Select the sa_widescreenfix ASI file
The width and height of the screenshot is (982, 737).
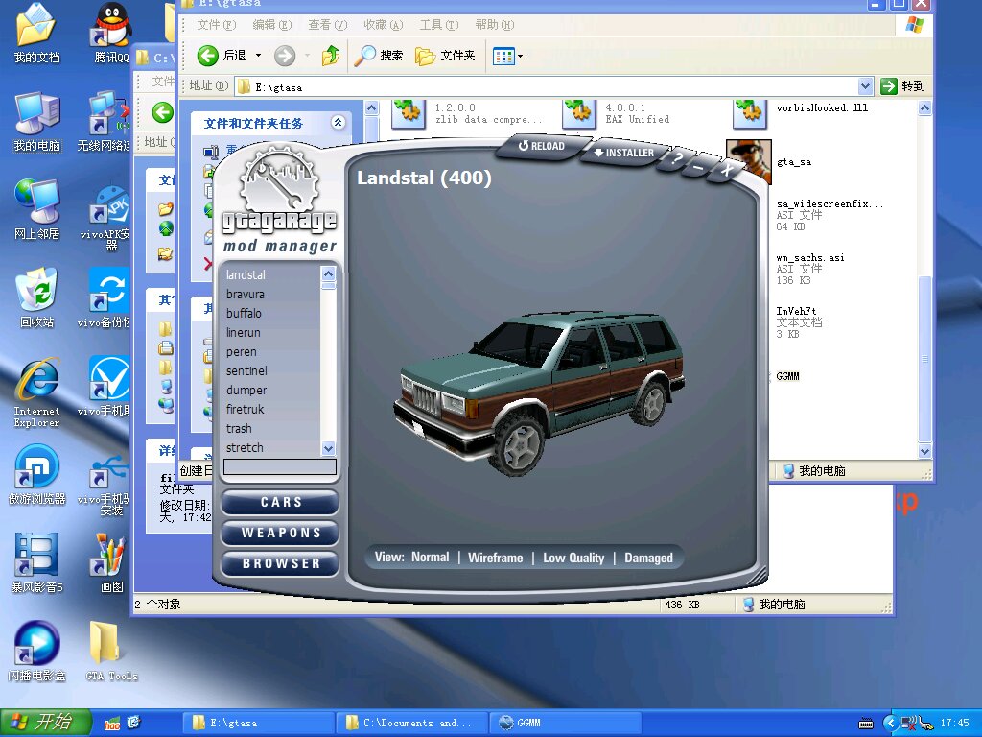(x=830, y=215)
